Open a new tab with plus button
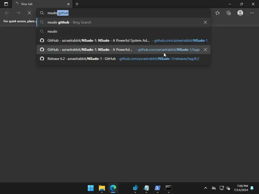Viewport: 259px width, 194px height. 77,4
